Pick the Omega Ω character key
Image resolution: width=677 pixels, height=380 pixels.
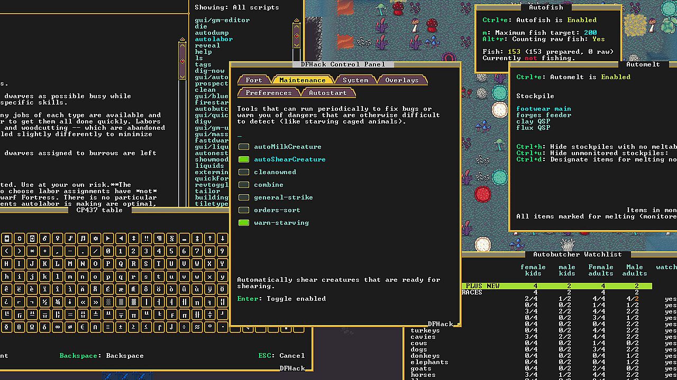tap(32, 327)
